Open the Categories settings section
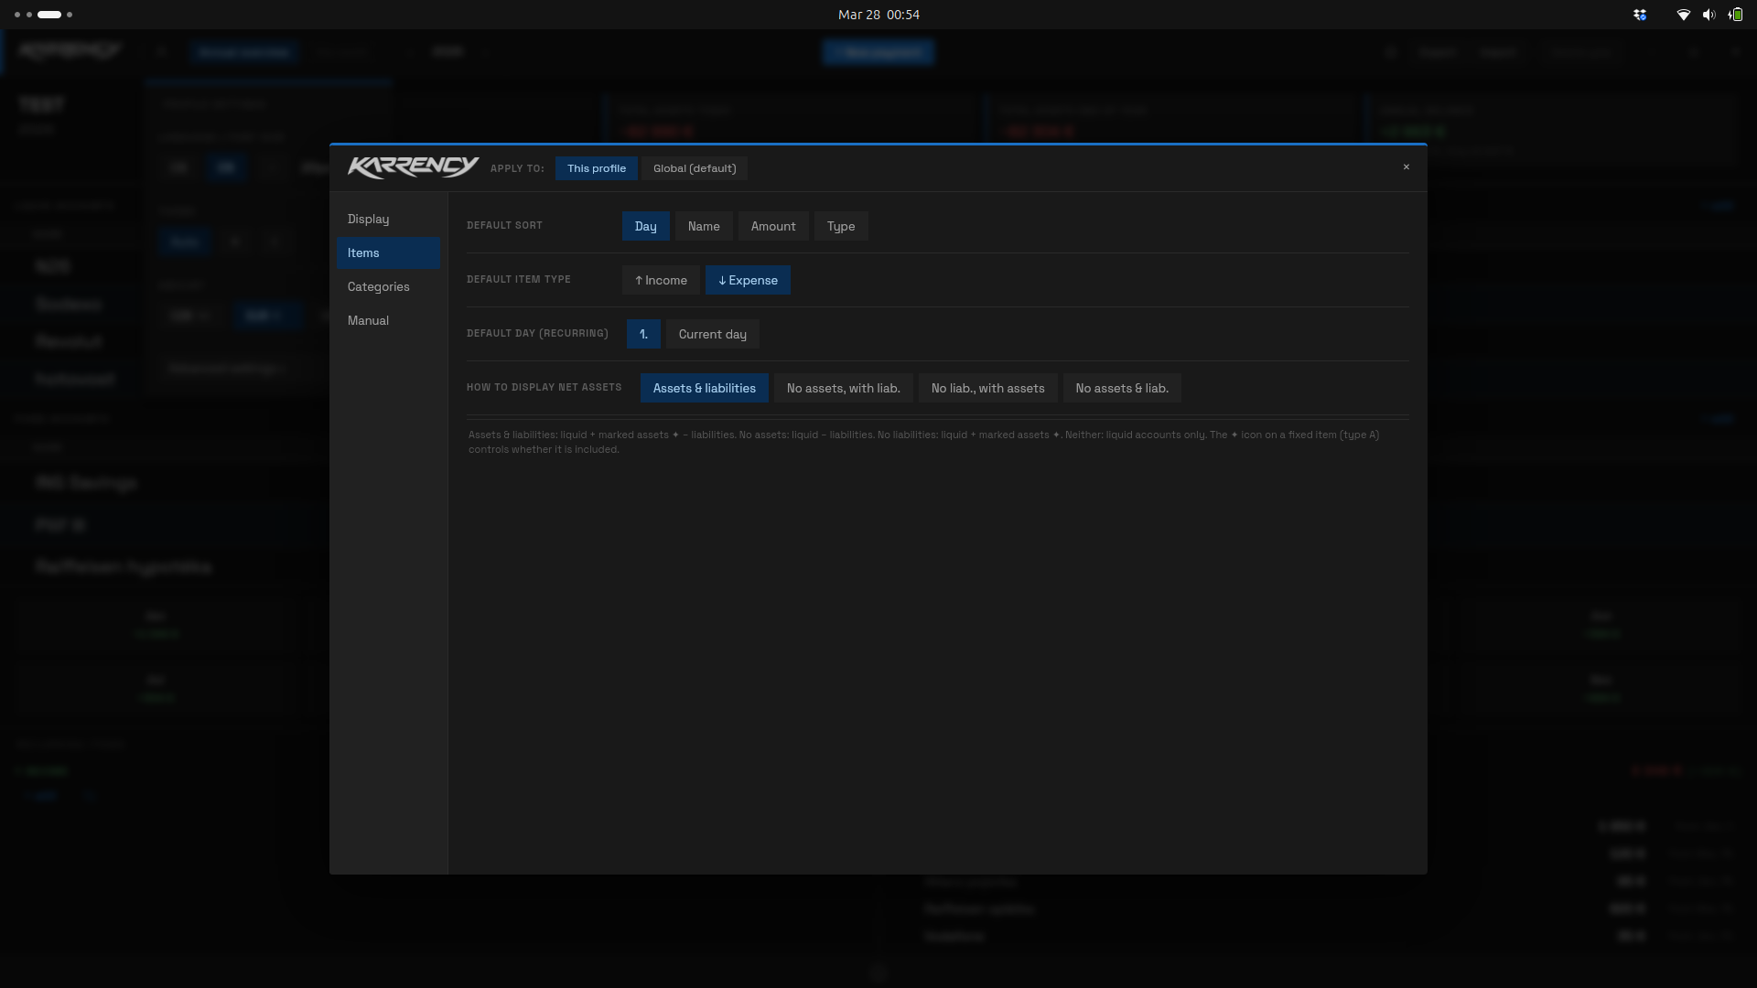The image size is (1757, 988). [378, 287]
